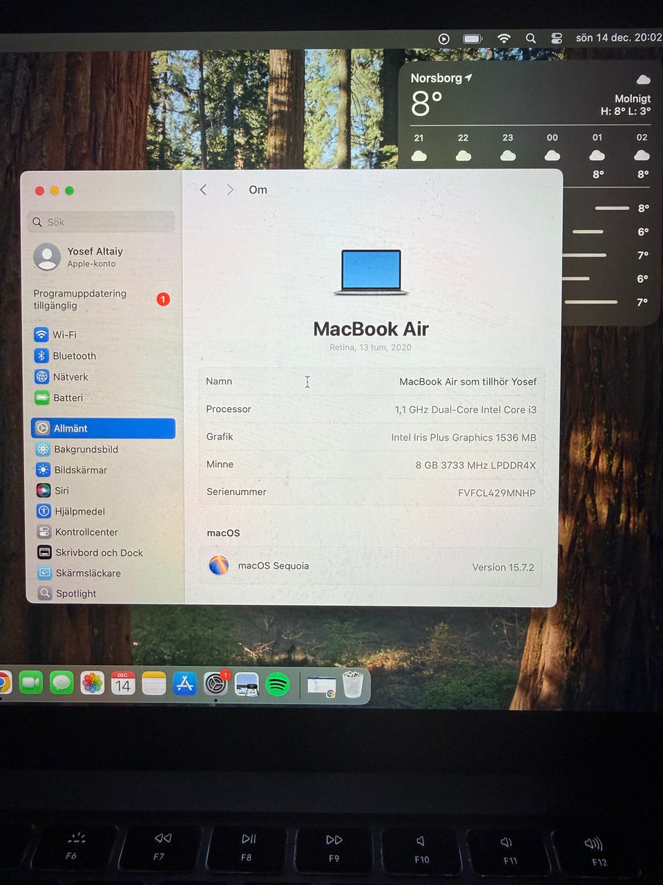Launch FaceTime from the Dock
Screen dimensions: 663x885
point(30,683)
